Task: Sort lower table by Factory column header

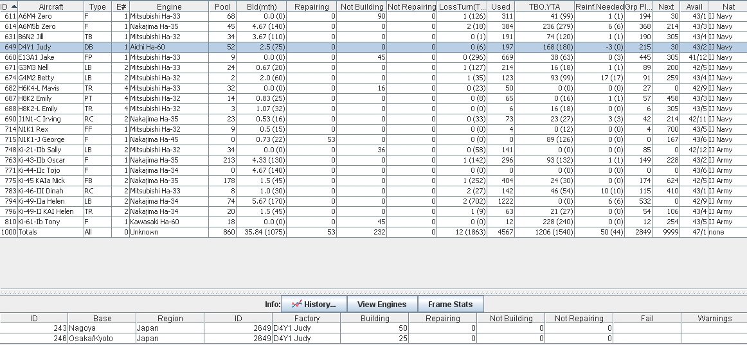Action: [x=307, y=319]
